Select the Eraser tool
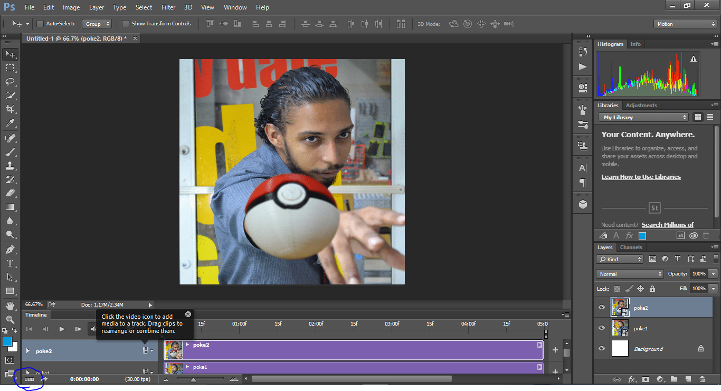This screenshot has width=721, height=391. point(10,193)
